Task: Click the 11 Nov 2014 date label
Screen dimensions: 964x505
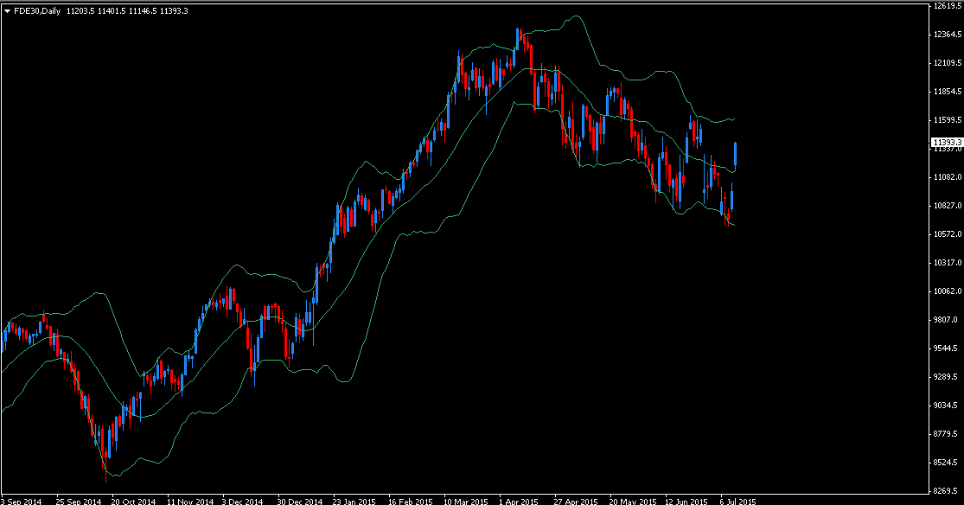Action: [190, 502]
